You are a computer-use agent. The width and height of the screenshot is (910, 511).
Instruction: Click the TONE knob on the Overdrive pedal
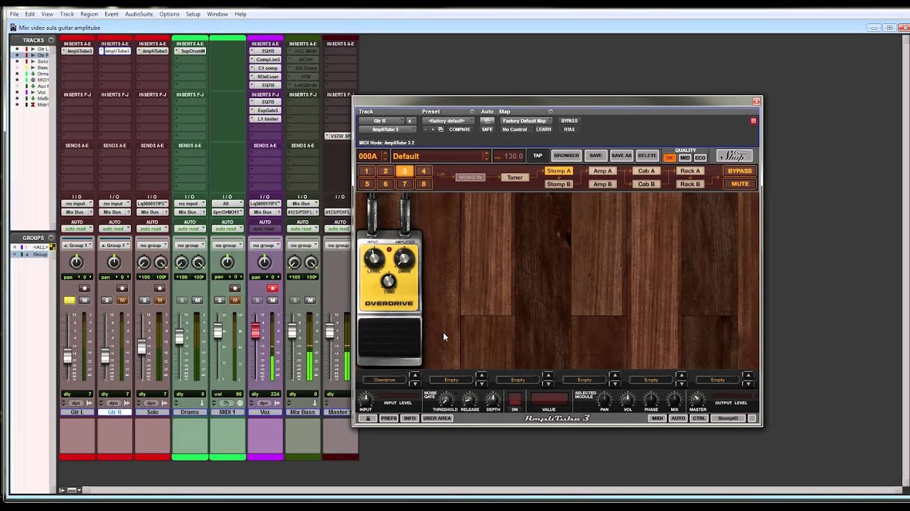tap(389, 282)
